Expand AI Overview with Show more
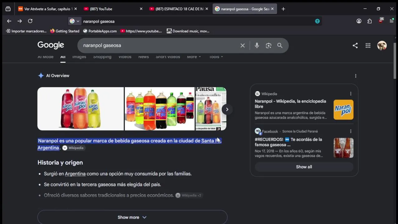Image resolution: width=398 pixels, height=224 pixels. 132,217
